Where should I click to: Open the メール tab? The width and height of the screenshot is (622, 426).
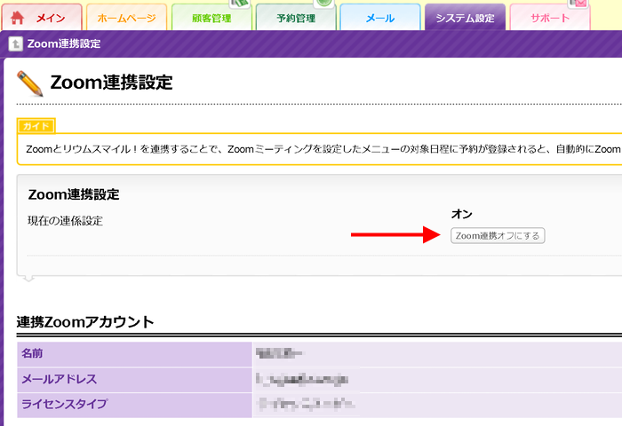(x=380, y=18)
